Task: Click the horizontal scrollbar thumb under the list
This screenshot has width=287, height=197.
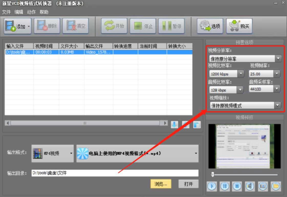Action: click(x=85, y=123)
